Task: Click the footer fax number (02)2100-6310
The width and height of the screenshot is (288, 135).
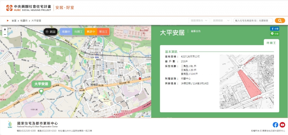Action: tap(49, 131)
